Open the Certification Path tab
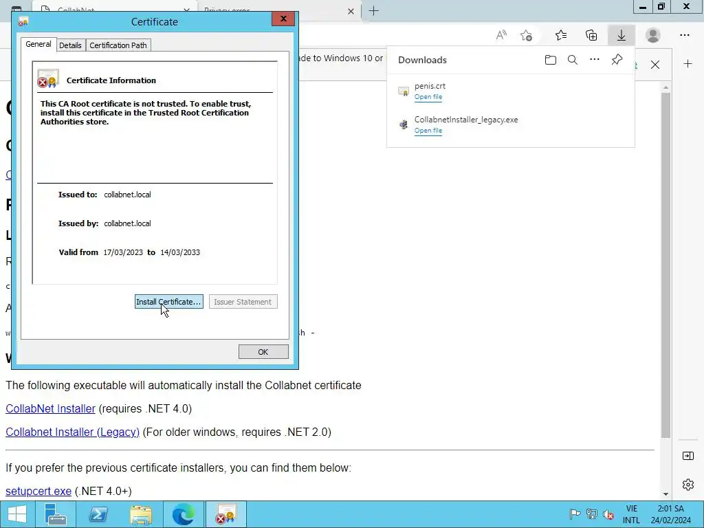 click(x=118, y=45)
